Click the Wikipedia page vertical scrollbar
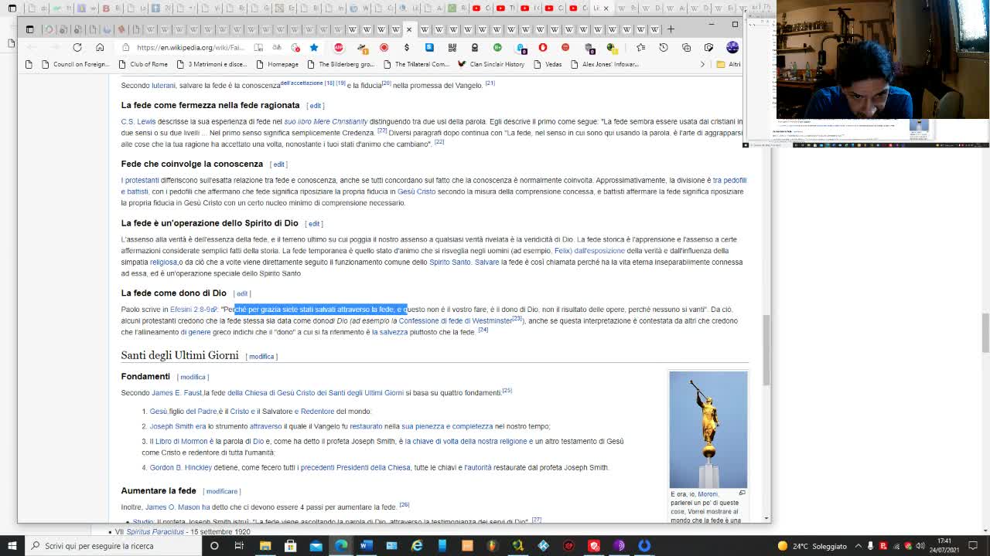The height and width of the screenshot is (556, 990). coord(766,351)
